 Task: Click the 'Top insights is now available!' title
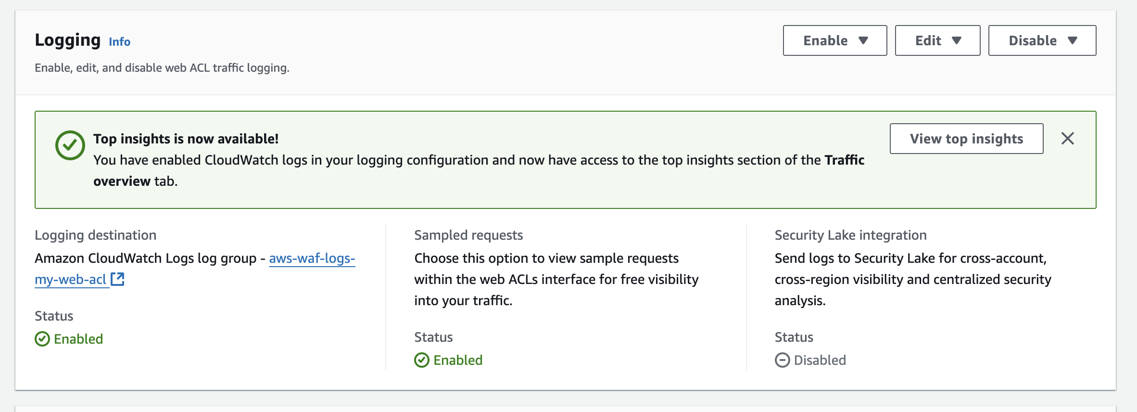point(186,139)
